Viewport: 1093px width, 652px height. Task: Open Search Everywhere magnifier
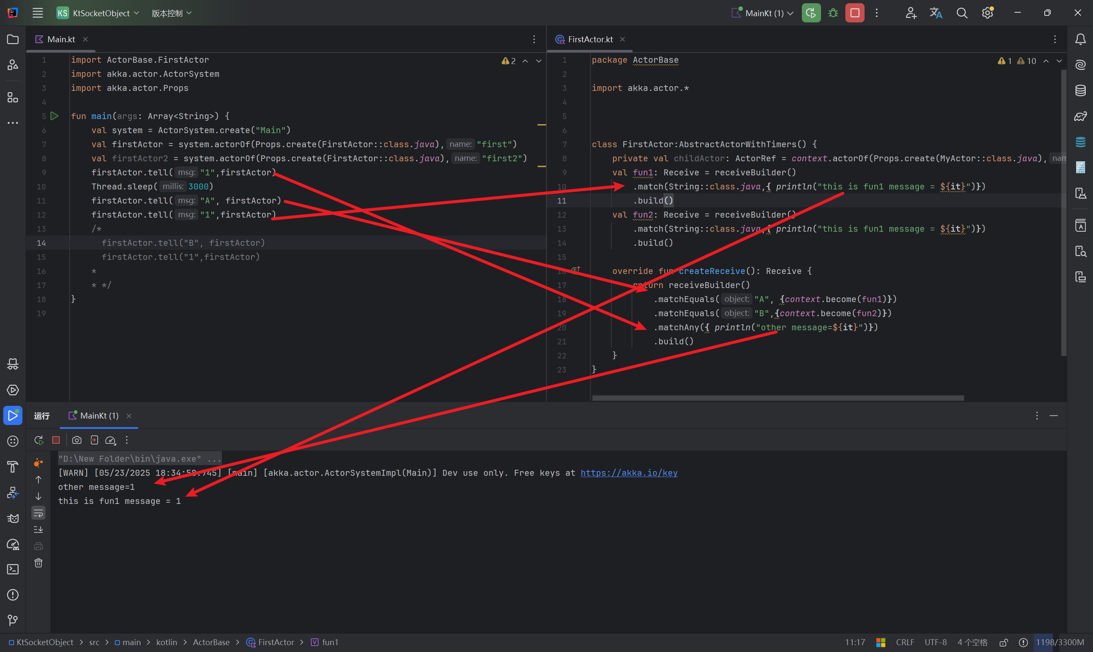(x=962, y=13)
